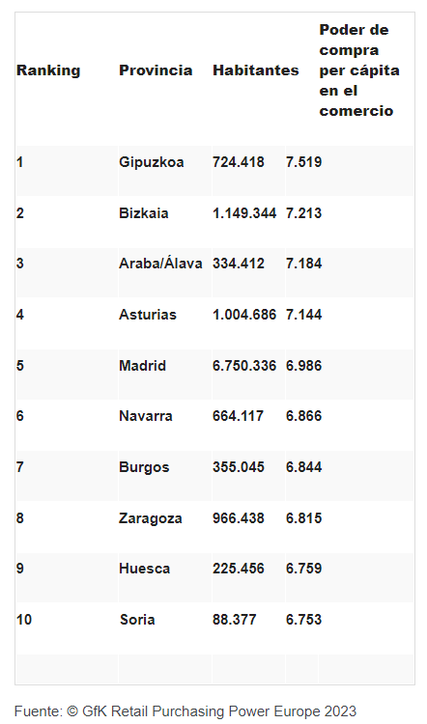Click the Provincia column header

click(156, 70)
